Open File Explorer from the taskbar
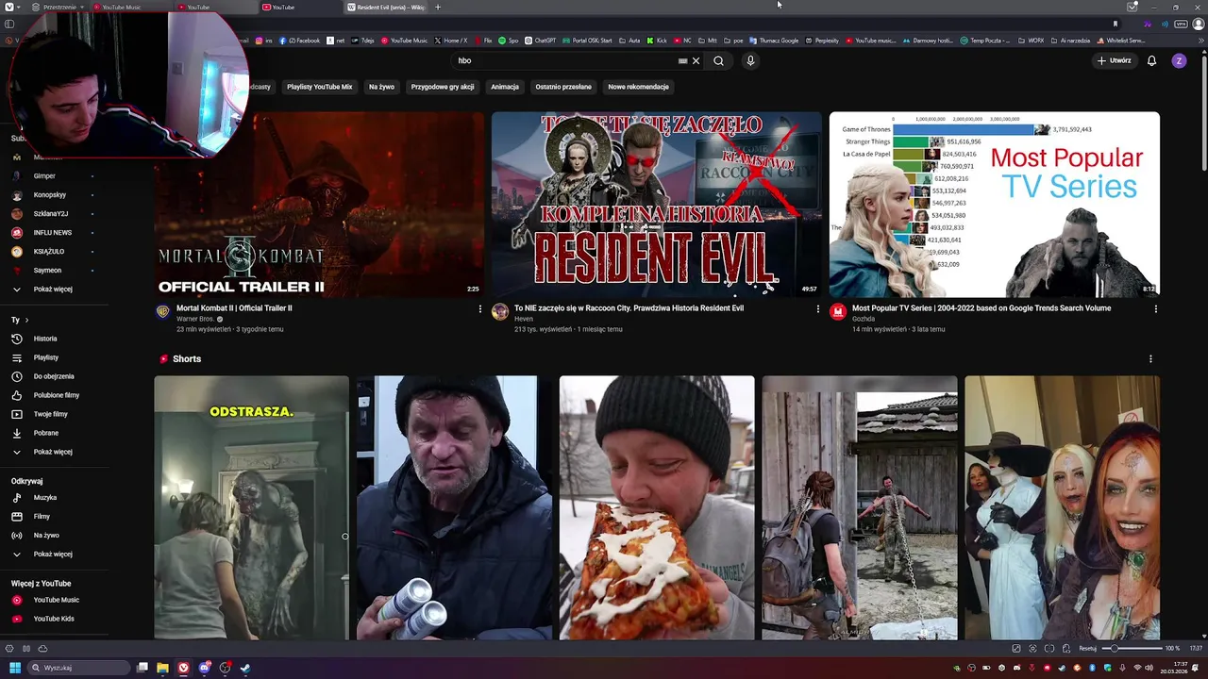 162,668
